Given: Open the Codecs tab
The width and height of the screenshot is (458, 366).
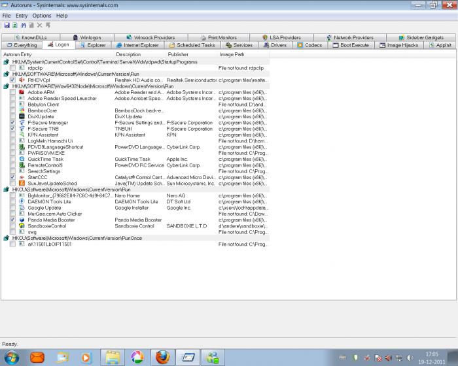Looking at the screenshot, I should 309,45.
